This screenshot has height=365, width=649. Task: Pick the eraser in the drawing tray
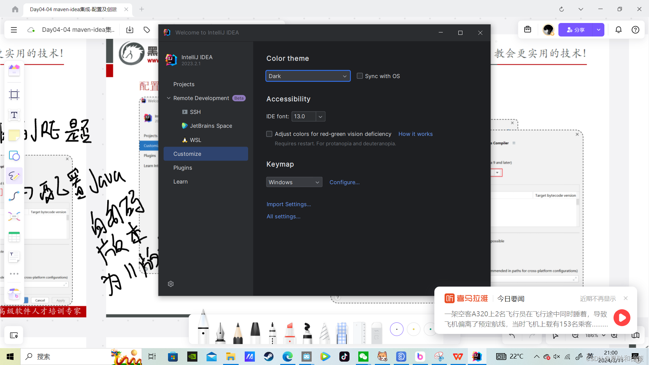376,333
